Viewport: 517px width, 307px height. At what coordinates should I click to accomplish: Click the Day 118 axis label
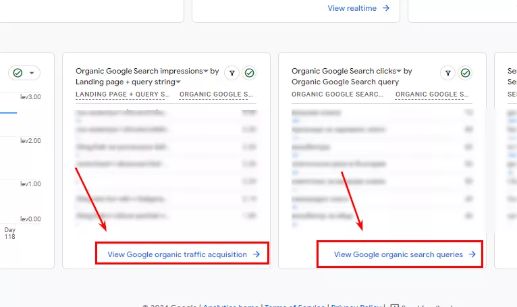click(10, 233)
